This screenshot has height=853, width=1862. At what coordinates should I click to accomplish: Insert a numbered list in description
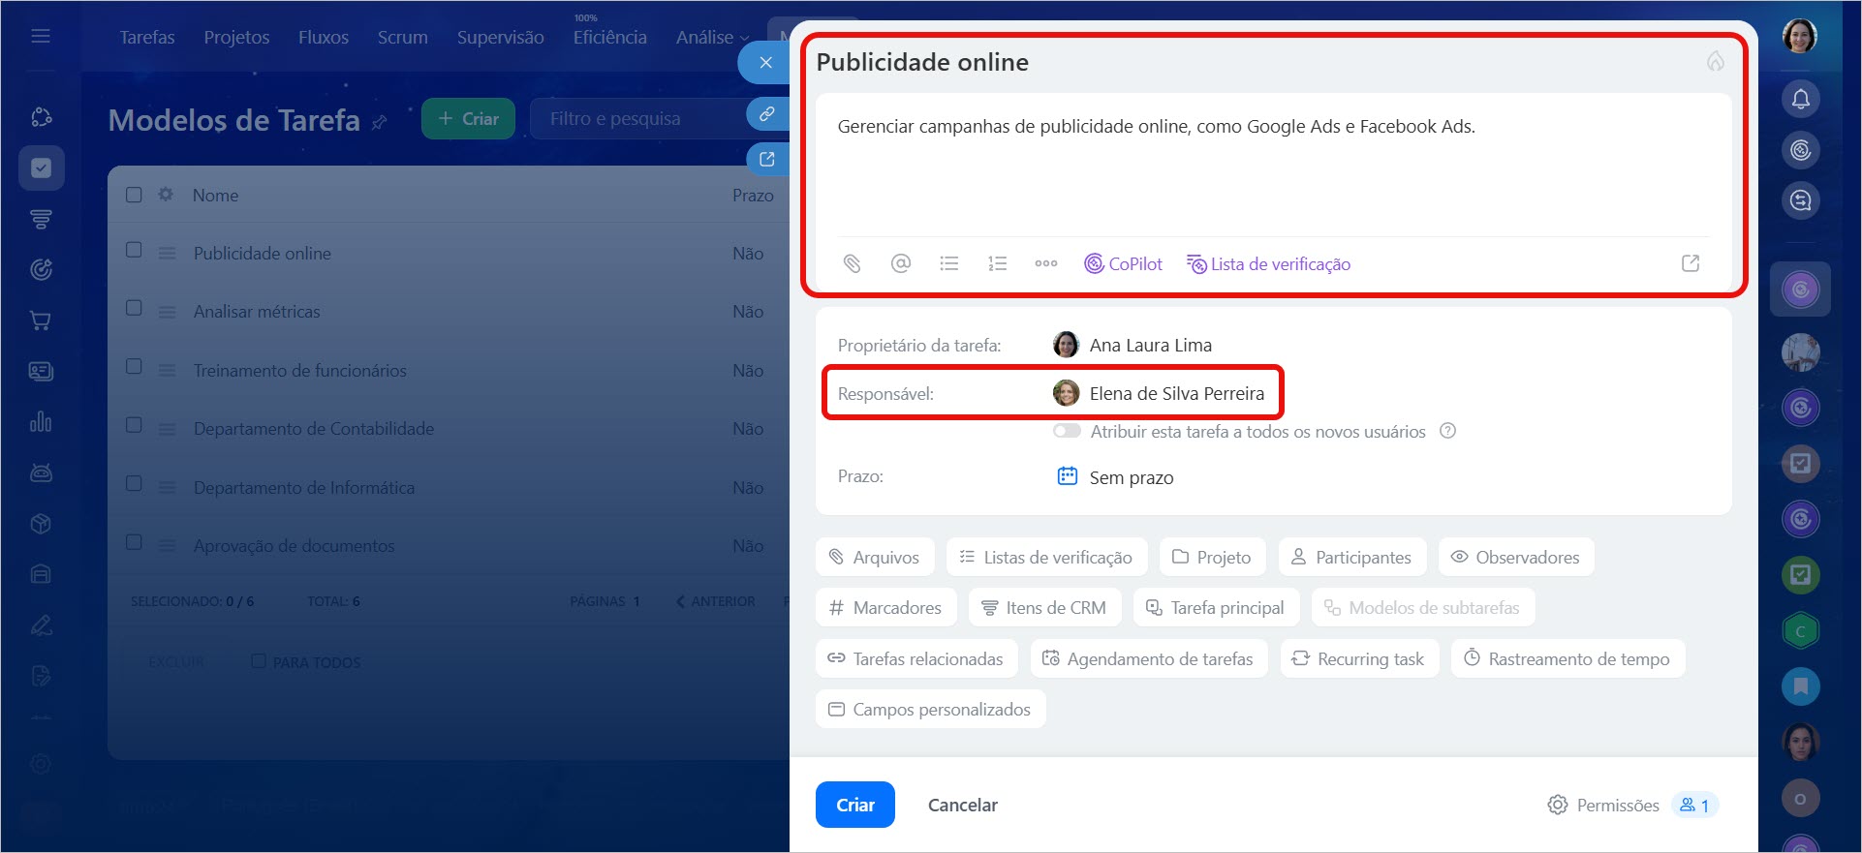[997, 263]
